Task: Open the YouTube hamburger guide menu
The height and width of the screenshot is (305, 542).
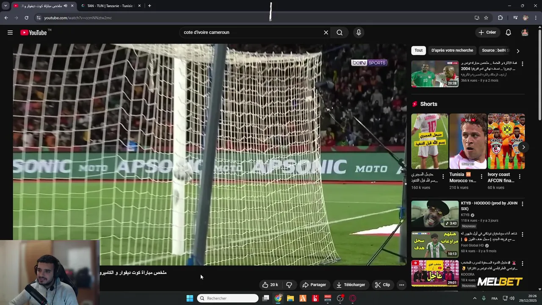Action: point(10,33)
